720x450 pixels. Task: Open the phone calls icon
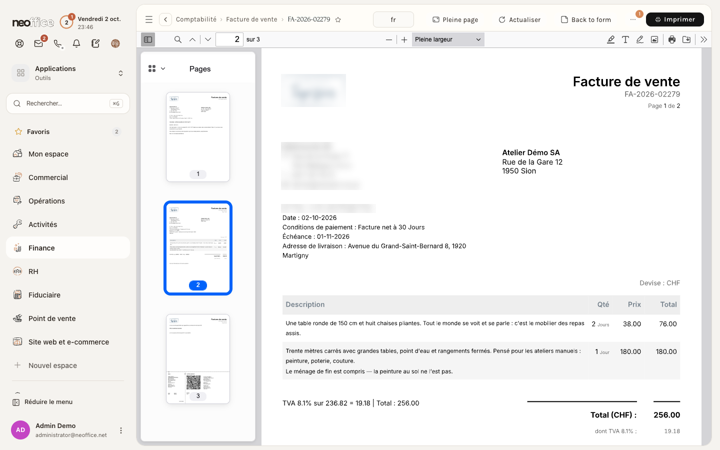[58, 43]
